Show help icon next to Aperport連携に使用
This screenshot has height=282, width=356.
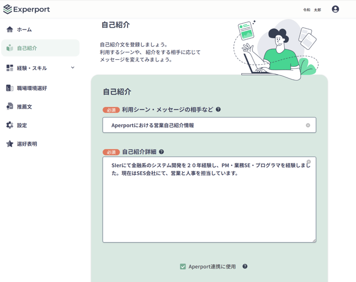pos(245,267)
